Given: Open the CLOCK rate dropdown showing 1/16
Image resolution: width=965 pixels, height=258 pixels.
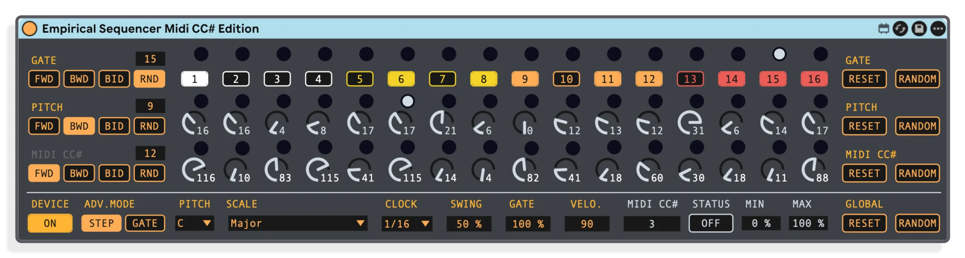Looking at the screenshot, I should click(x=407, y=224).
